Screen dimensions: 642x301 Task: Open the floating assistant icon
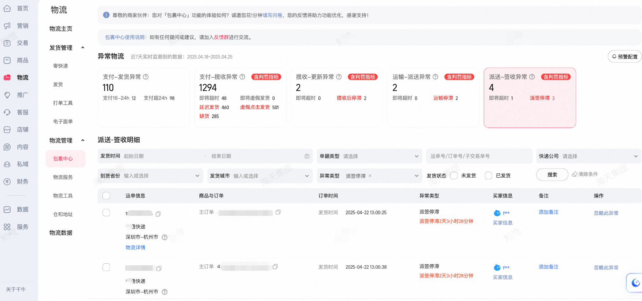pyautogui.click(x=635, y=283)
